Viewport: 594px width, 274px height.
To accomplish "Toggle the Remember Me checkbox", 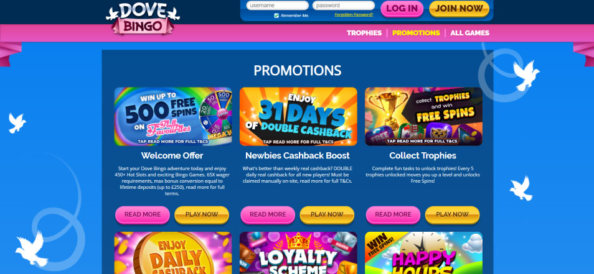I will point(276,16).
